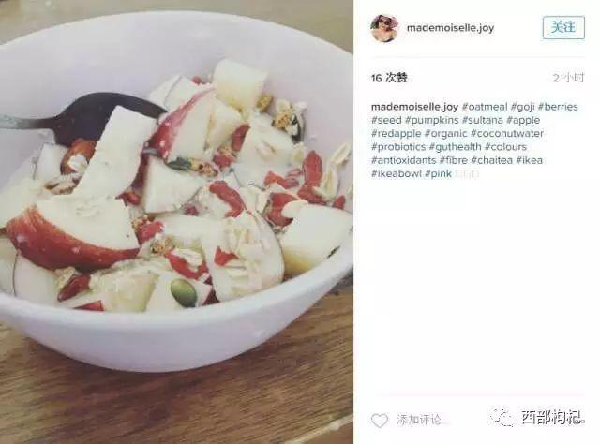600x444 pixels.
Task: Open the #goji hashtag
Action: [x=523, y=107]
